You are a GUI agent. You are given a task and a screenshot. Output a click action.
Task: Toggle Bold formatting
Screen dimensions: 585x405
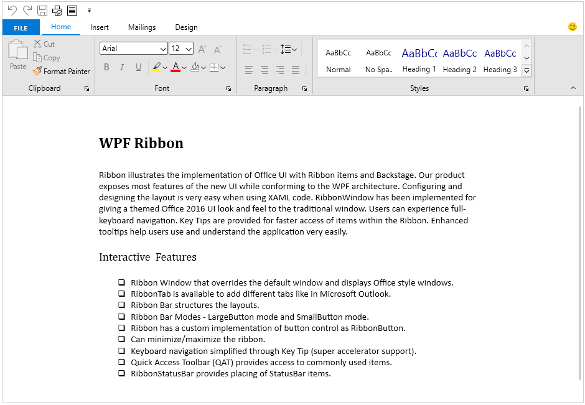tap(106, 67)
